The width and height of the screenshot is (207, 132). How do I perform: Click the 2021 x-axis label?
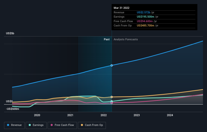point(70,115)
